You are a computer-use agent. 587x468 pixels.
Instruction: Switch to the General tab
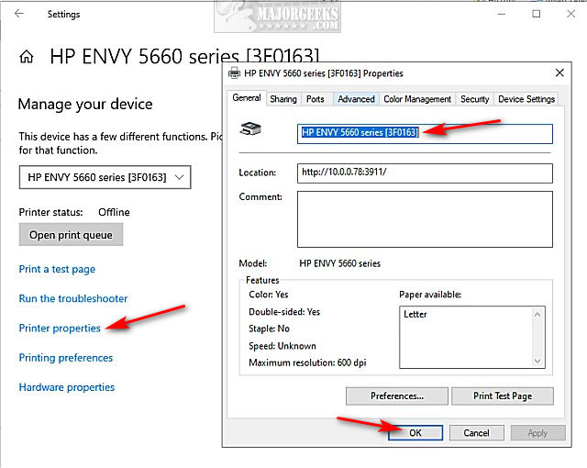[247, 98]
